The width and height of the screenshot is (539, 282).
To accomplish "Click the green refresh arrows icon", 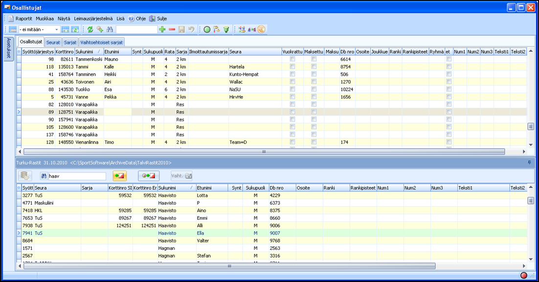I will point(90,29).
